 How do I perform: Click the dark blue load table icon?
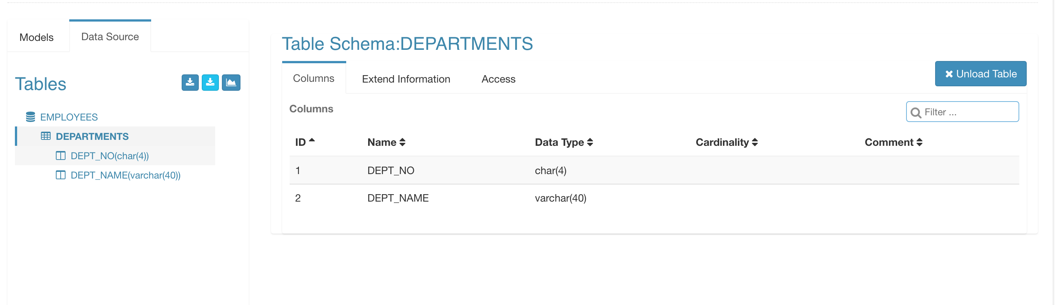pos(190,83)
